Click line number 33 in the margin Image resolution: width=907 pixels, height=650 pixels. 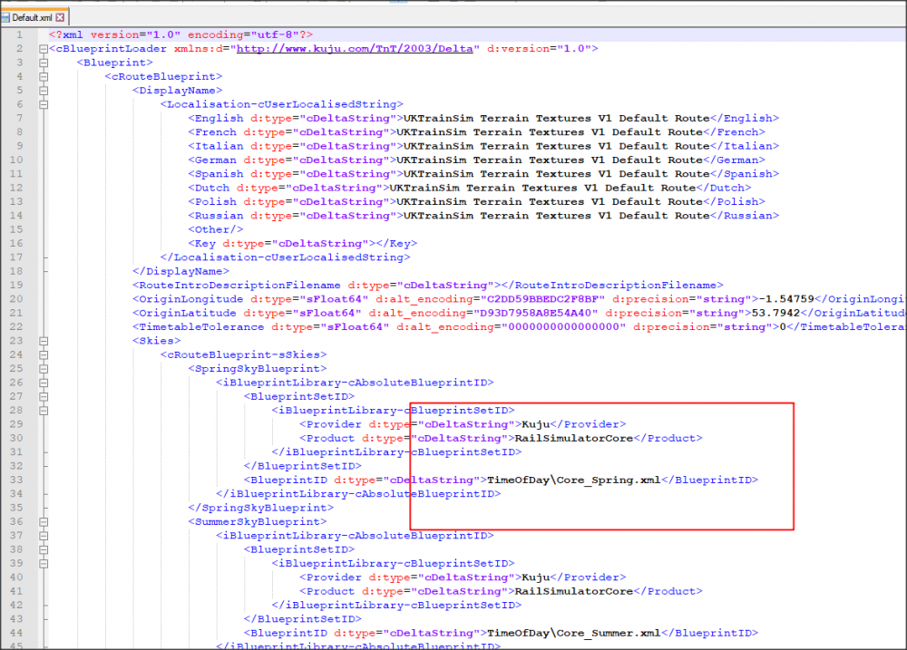click(x=16, y=480)
